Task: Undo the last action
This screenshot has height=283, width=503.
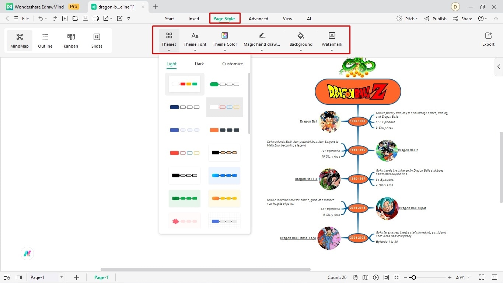Action: click(x=41, y=18)
